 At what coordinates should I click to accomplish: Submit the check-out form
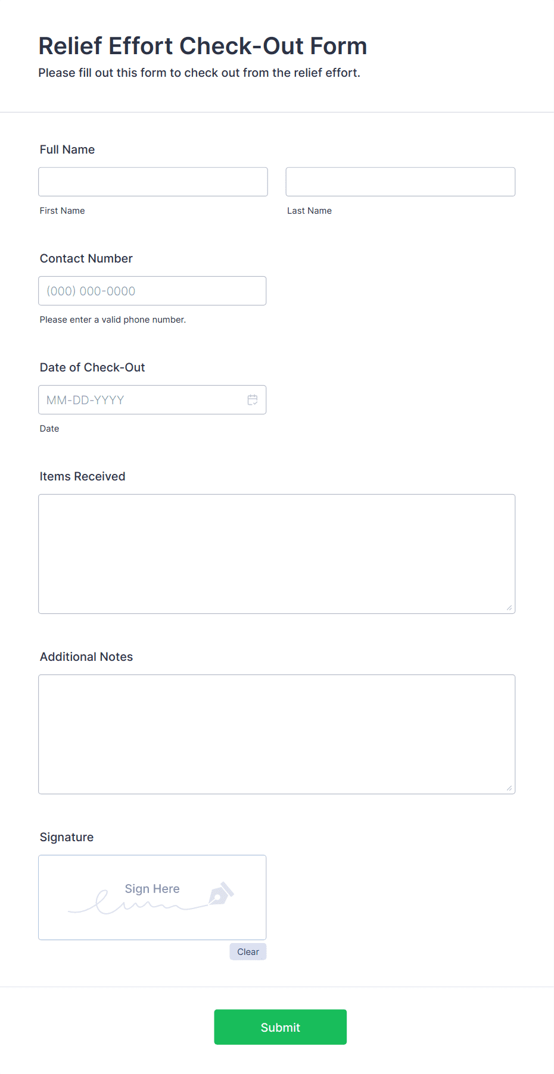281,1027
